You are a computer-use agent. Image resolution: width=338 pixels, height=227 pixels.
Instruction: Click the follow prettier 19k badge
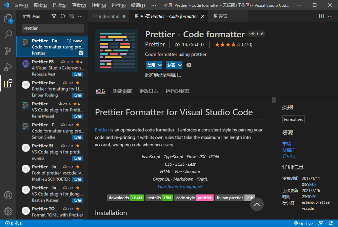coord(235,198)
